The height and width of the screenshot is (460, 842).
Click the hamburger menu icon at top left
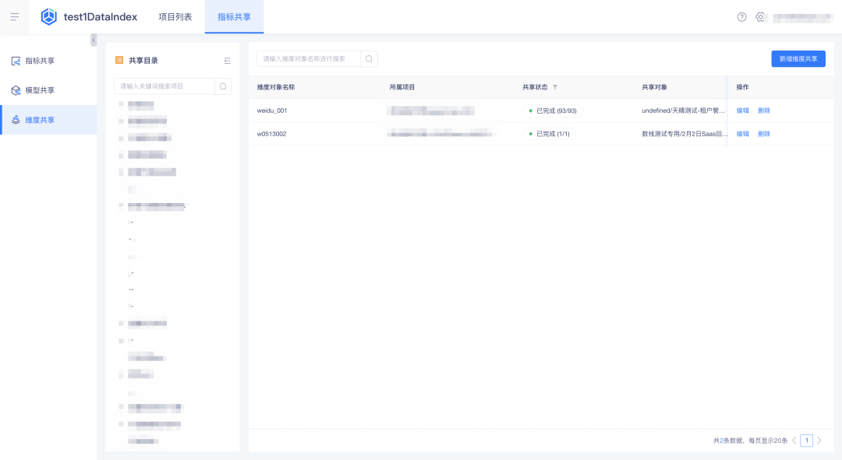point(14,16)
